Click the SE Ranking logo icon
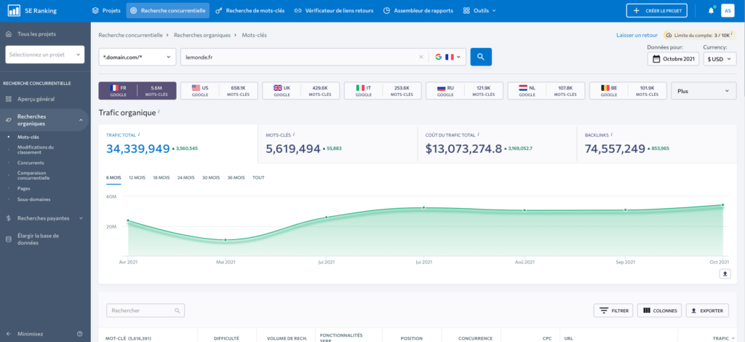Screen dimensions: 745x342 click(14, 10)
